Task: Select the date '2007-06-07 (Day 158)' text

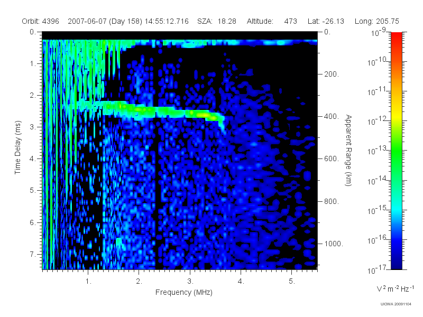Action: click(x=105, y=21)
